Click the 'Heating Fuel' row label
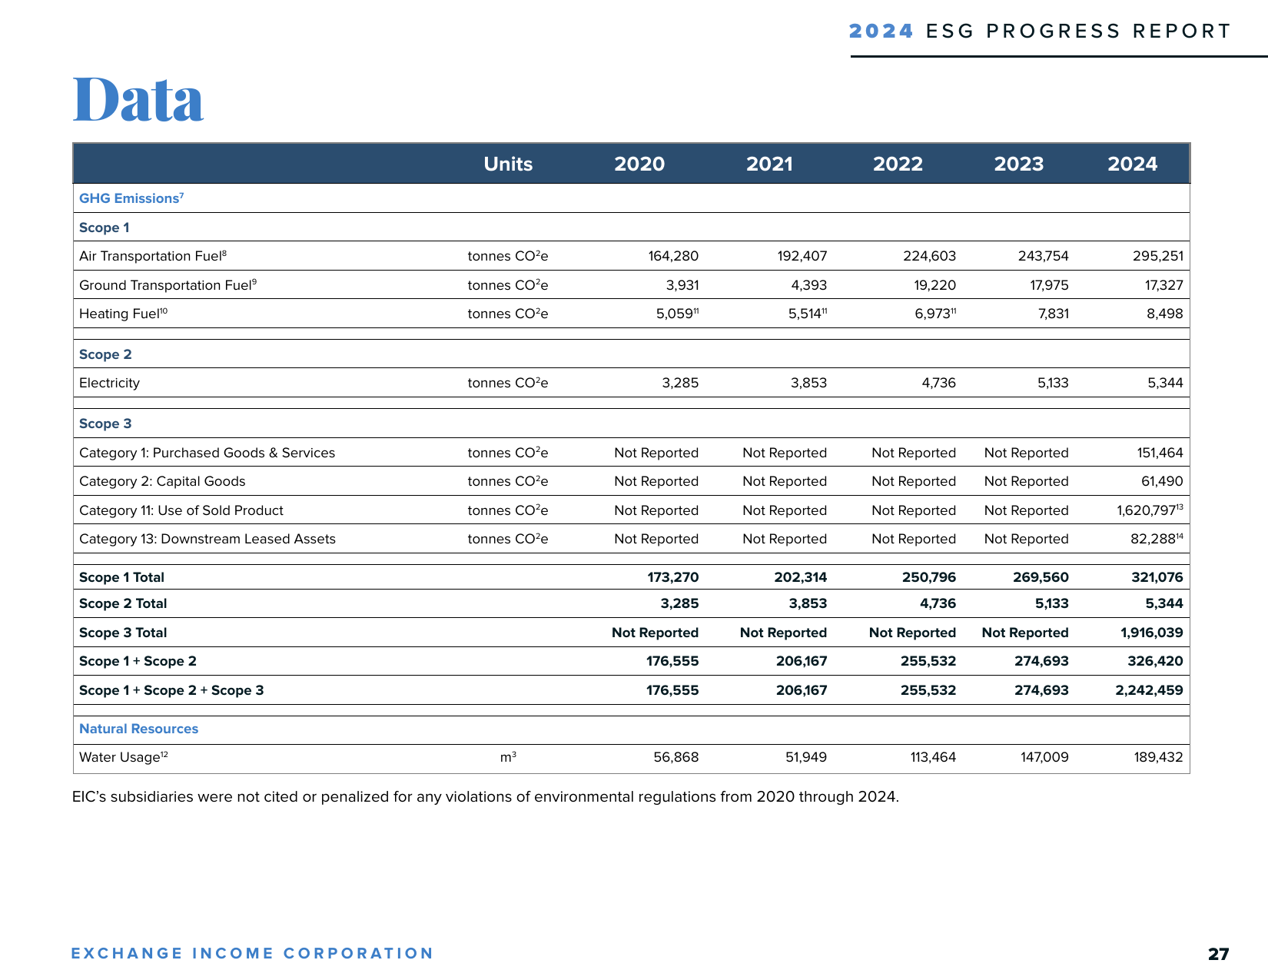The image size is (1268, 980). pos(123,314)
